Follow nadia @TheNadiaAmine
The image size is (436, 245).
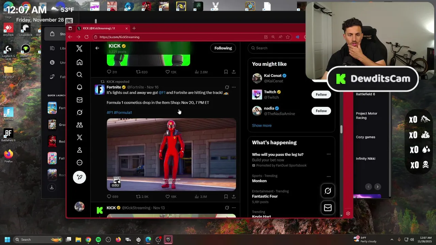[321, 111]
